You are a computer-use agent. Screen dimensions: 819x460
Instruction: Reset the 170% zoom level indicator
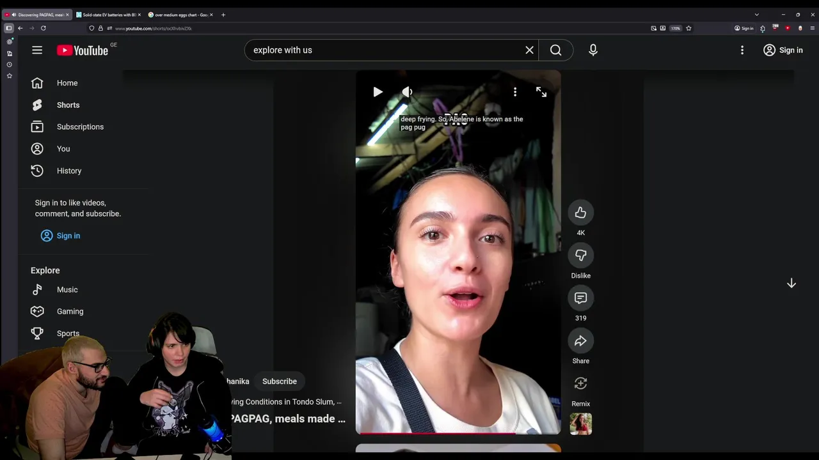(x=676, y=28)
